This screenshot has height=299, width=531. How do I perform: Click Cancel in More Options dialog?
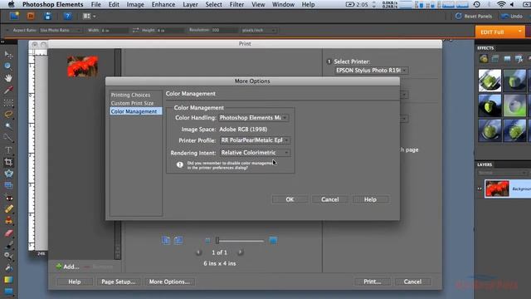(330, 199)
